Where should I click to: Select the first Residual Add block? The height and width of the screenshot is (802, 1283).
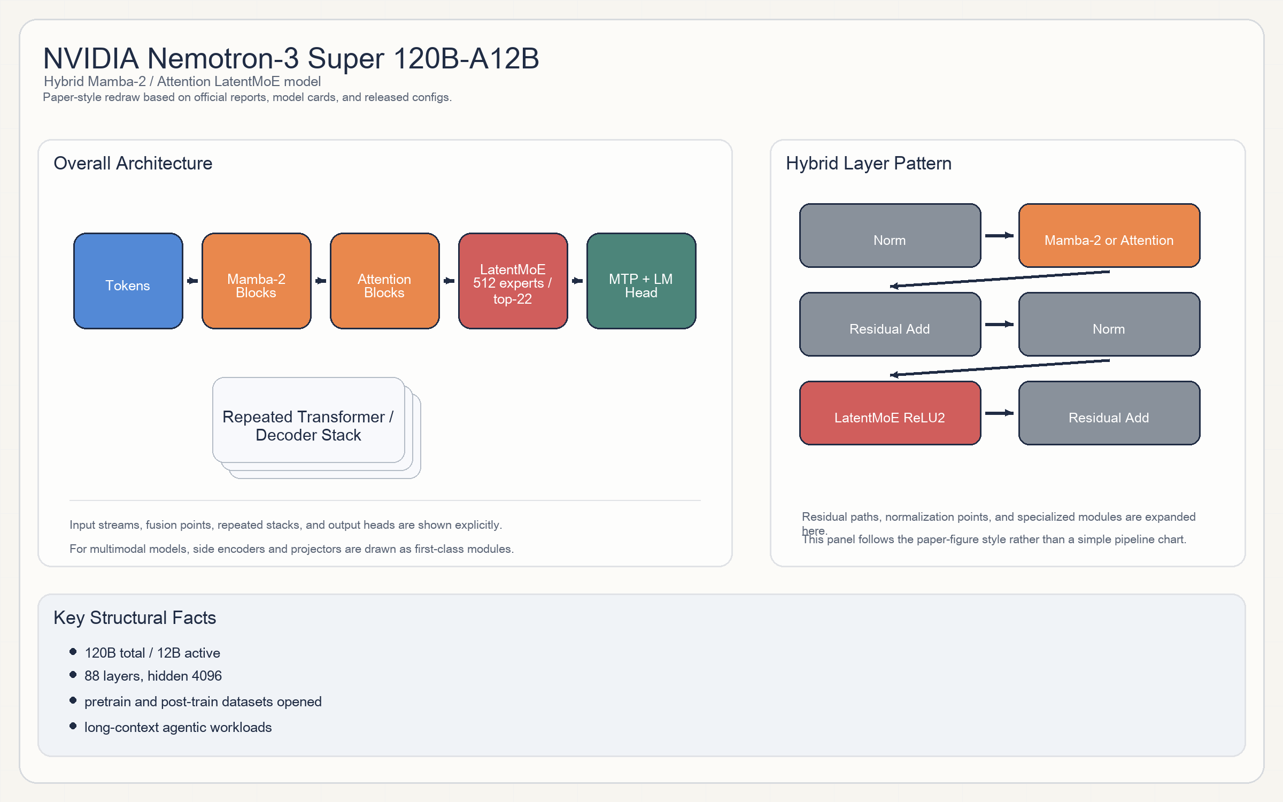click(x=890, y=324)
